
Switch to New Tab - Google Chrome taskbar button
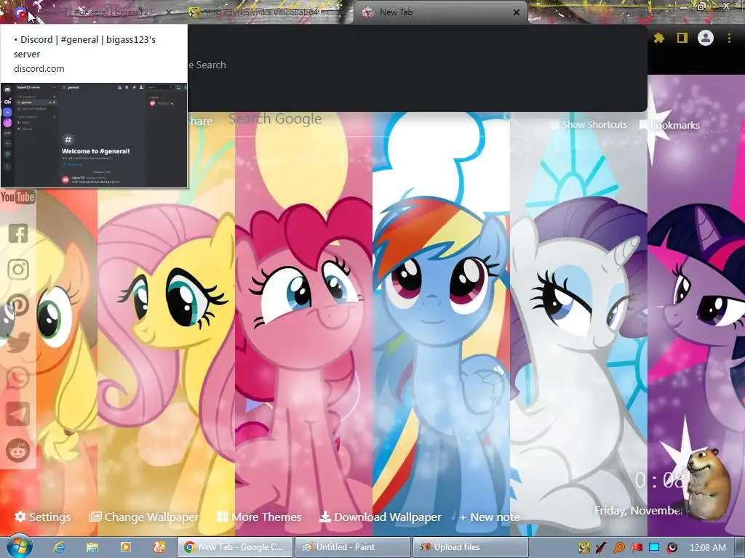click(235, 547)
